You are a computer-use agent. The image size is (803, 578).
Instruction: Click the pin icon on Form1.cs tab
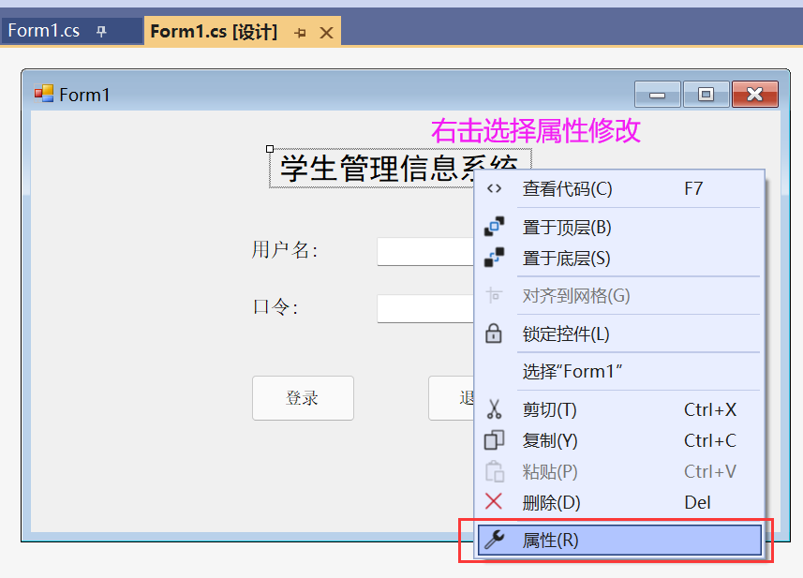(x=101, y=31)
